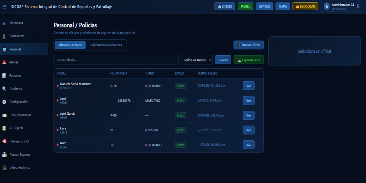View details for kary
Screen dimensions: 366x183
pyautogui.click(x=249, y=130)
